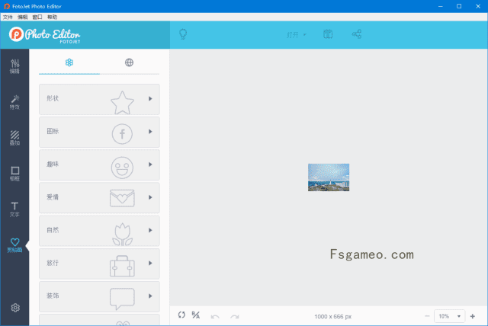Open the 10% zoom level dropdown
This screenshot has width=488, height=326.
(x=450, y=315)
